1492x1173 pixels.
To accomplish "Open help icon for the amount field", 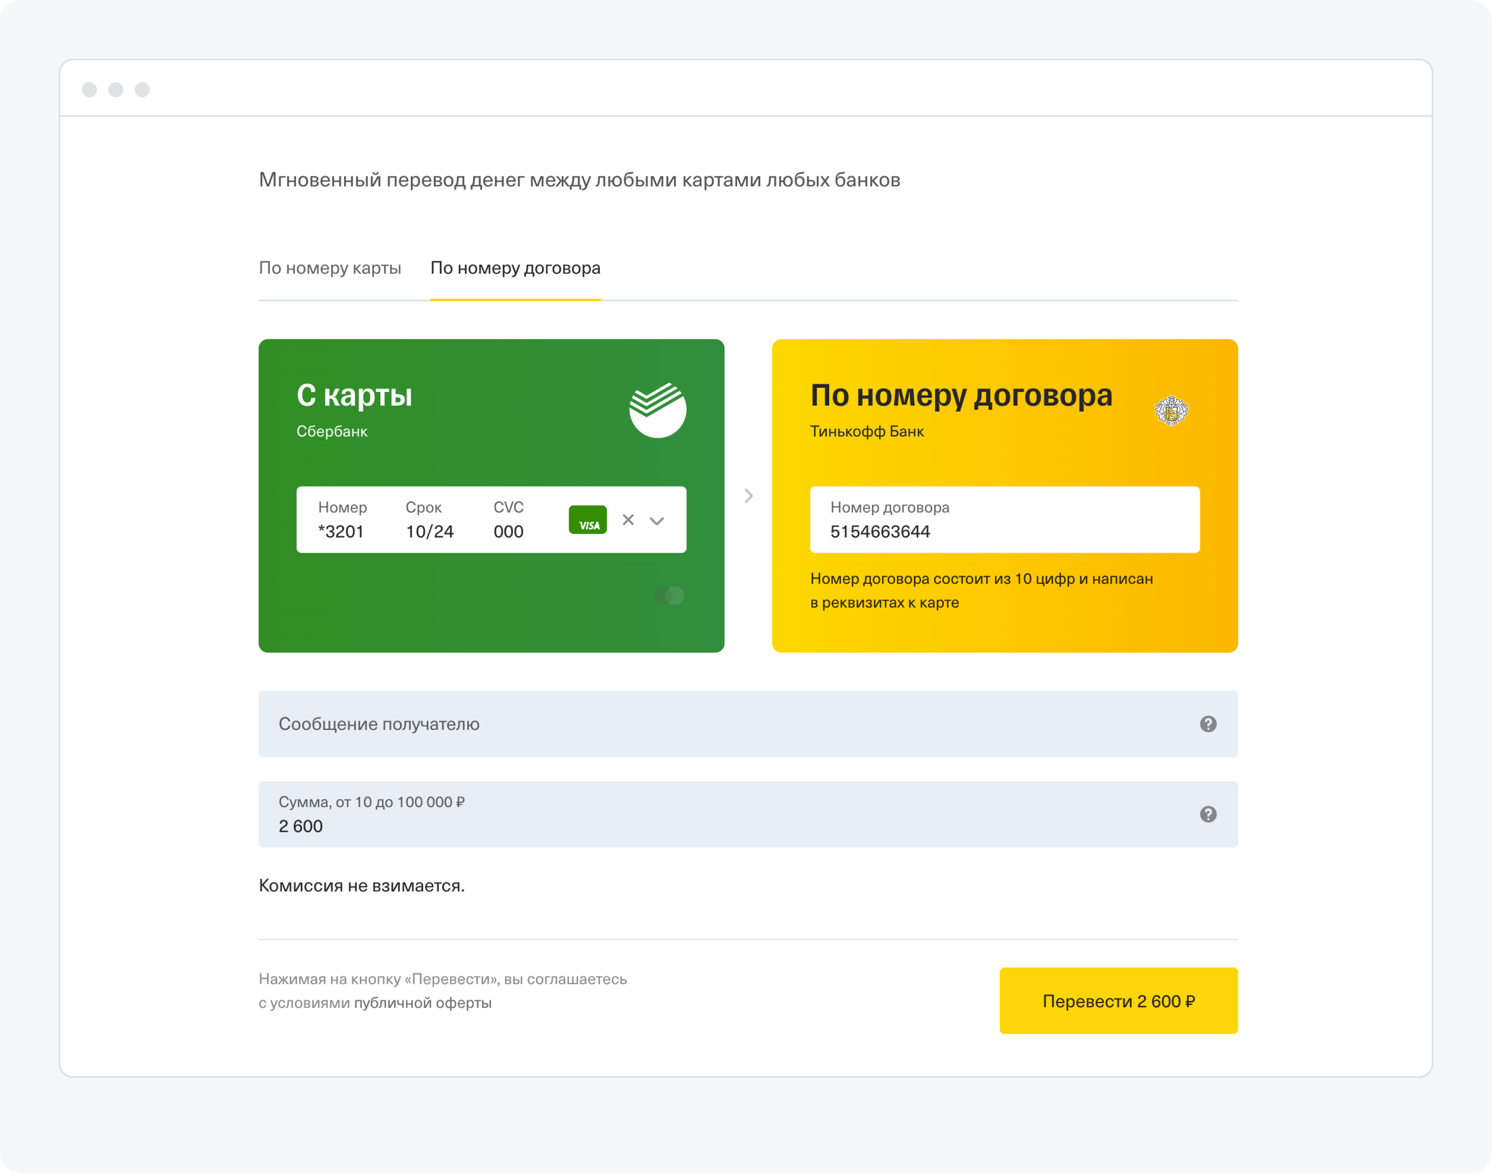I will click(1208, 814).
